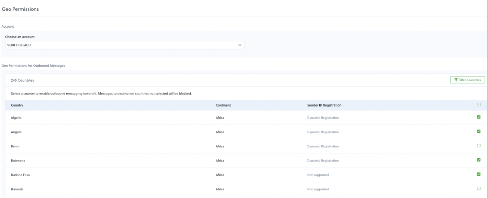Enable the Benin country checkbox

479,146
